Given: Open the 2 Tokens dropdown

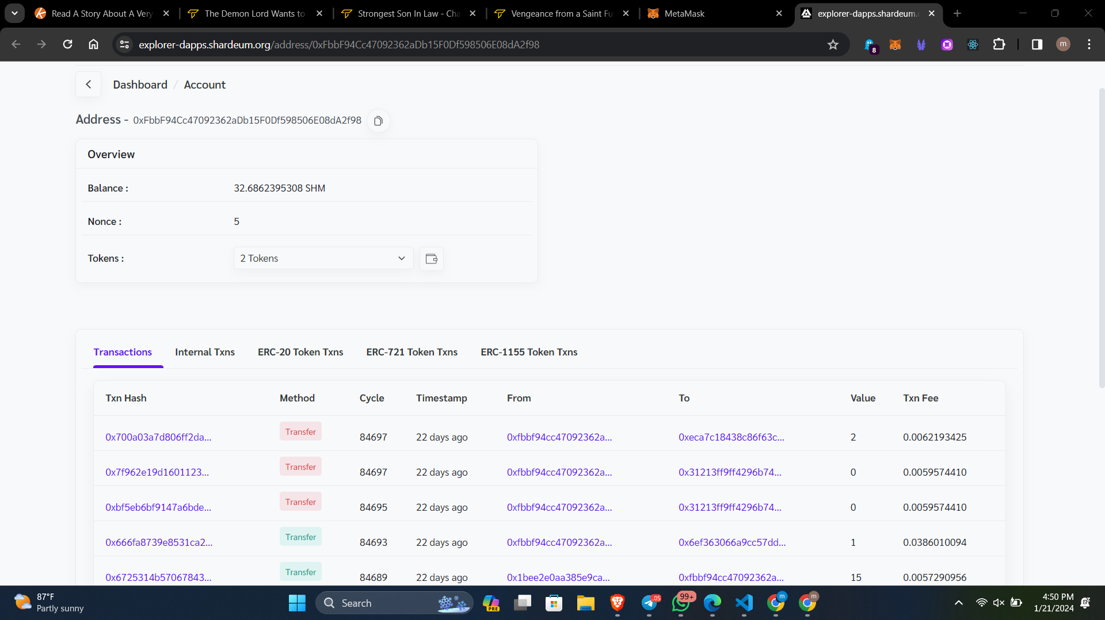Looking at the screenshot, I should pyautogui.click(x=322, y=258).
